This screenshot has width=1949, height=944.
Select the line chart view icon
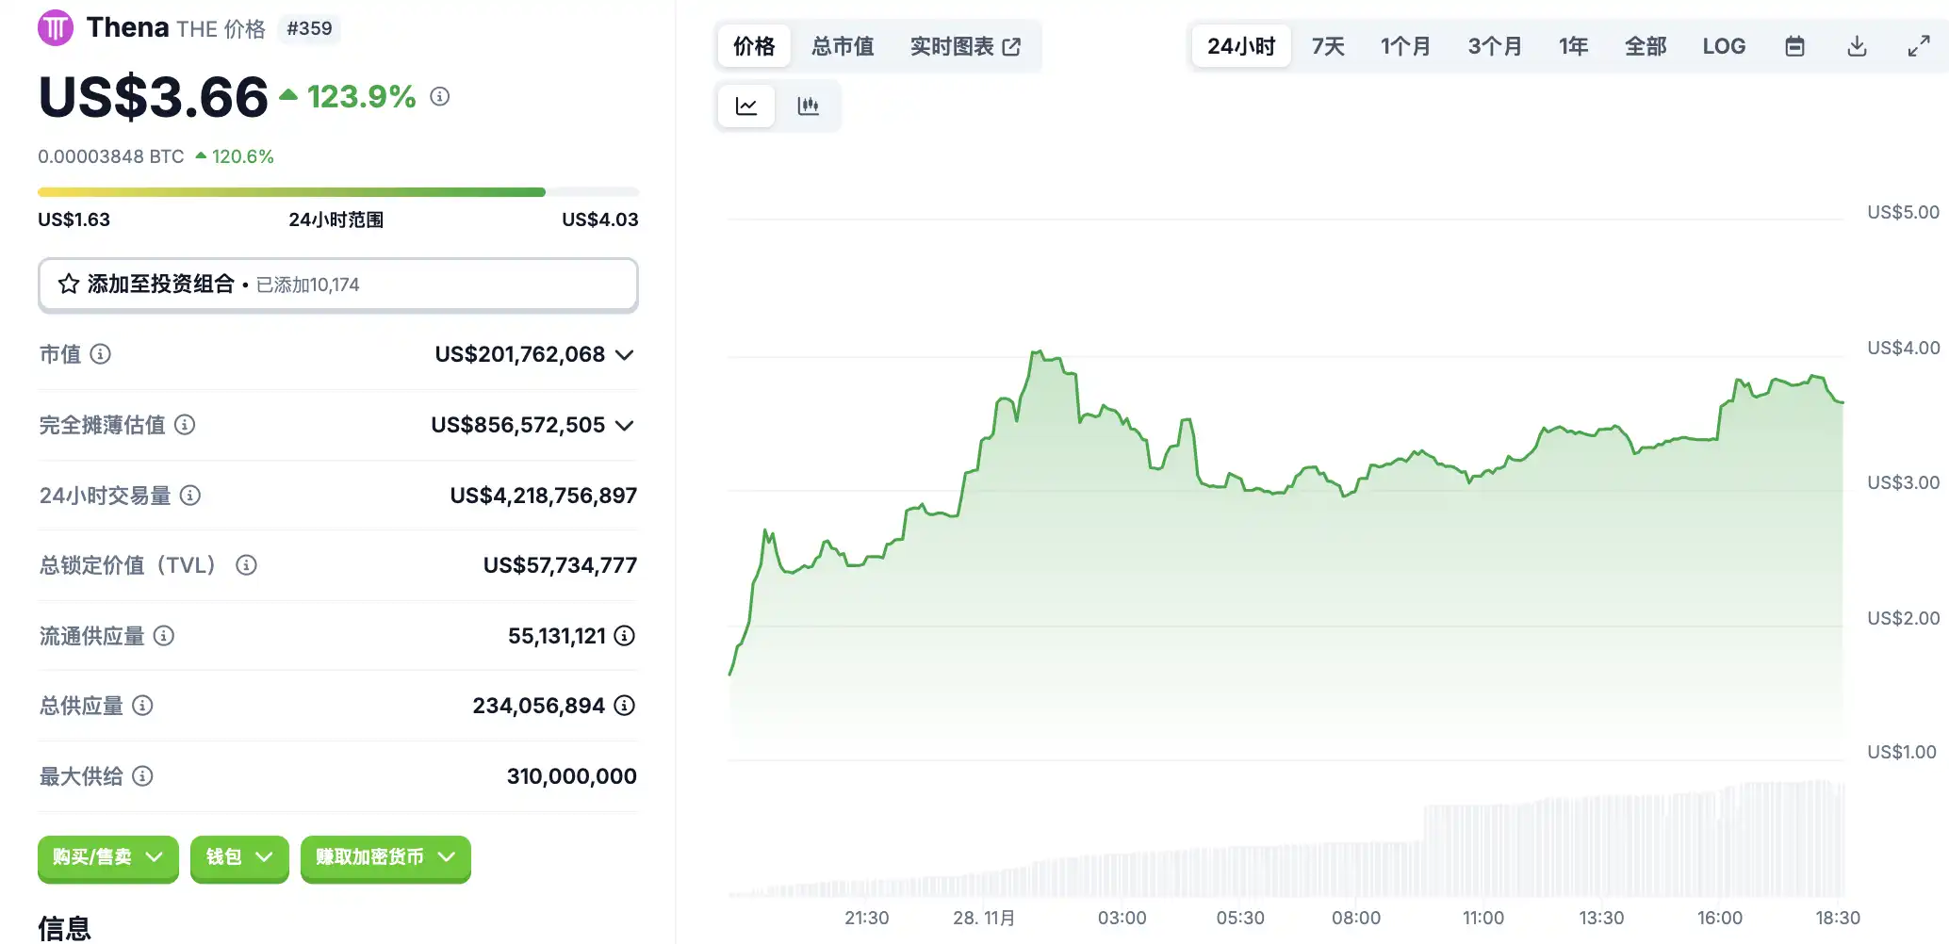pyautogui.click(x=746, y=106)
